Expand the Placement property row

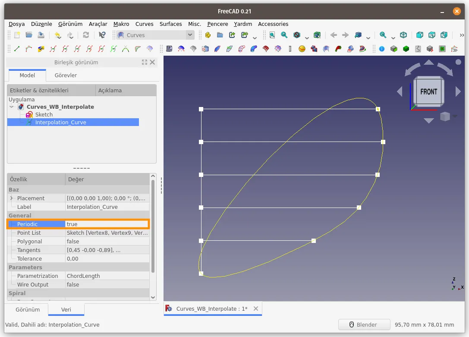pos(11,198)
